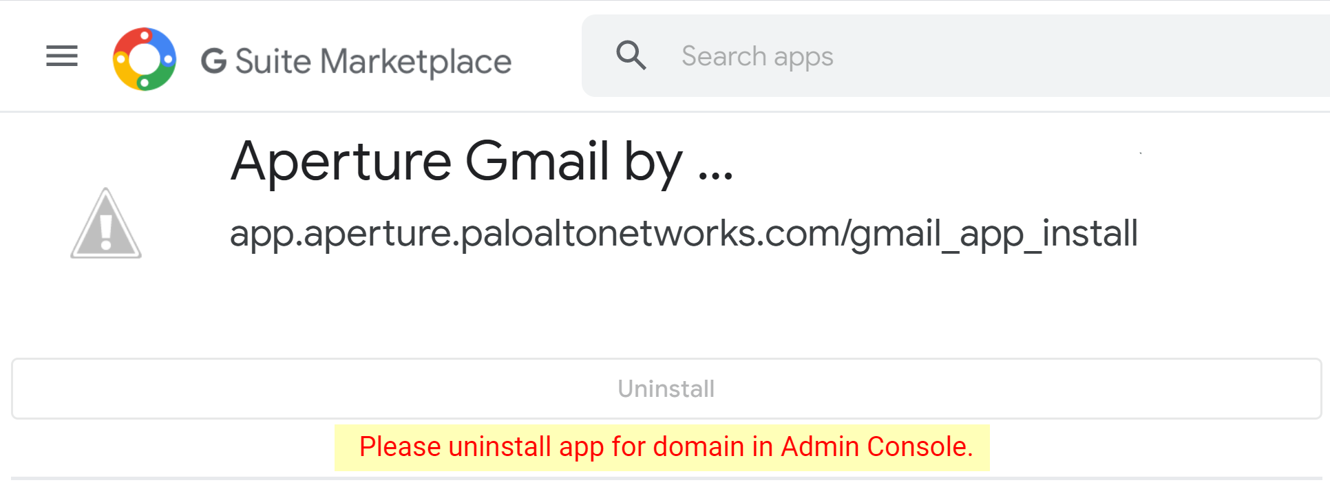The width and height of the screenshot is (1330, 487).
Task: Click the words Admin Console in the notice
Action: point(876,447)
